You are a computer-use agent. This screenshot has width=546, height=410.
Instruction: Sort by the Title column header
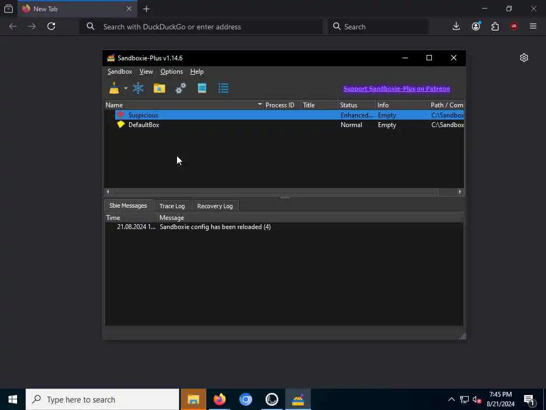point(319,105)
